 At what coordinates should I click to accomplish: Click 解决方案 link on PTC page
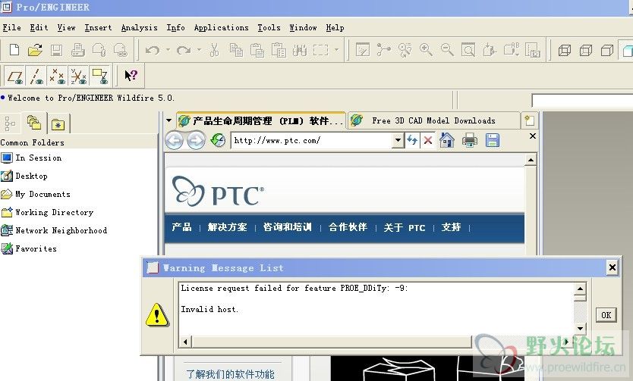tap(227, 227)
